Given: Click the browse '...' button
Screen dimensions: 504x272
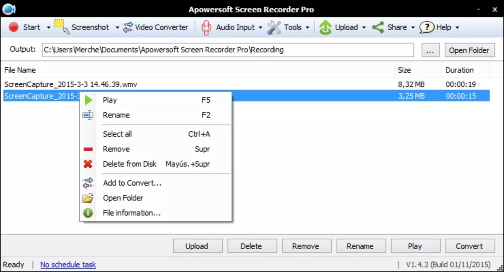Looking at the screenshot, I should coord(430,50).
